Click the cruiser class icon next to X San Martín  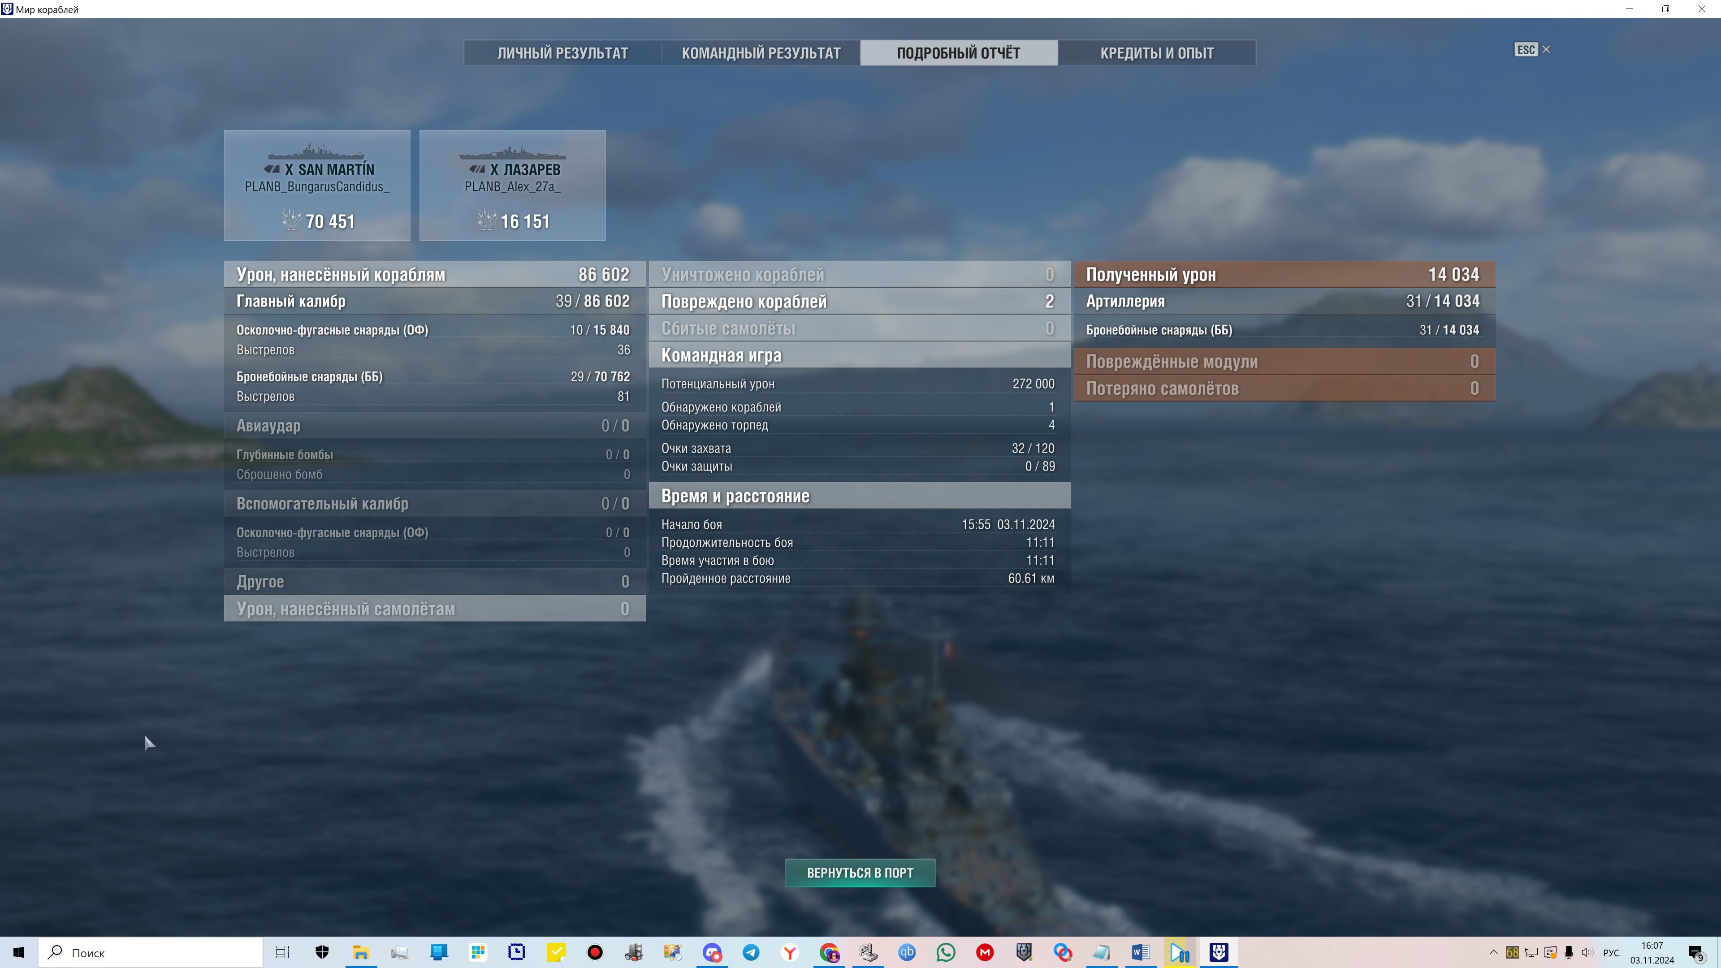click(x=272, y=170)
